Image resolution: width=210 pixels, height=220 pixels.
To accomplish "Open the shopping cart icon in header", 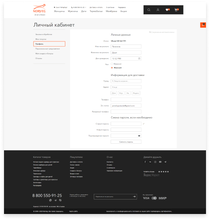I will click(x=176, y=10).
